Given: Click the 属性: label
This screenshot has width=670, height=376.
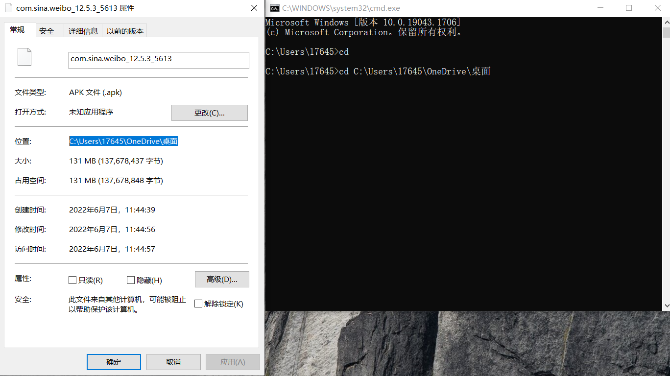Looking at the screenshot, I should tap(23, 279).
